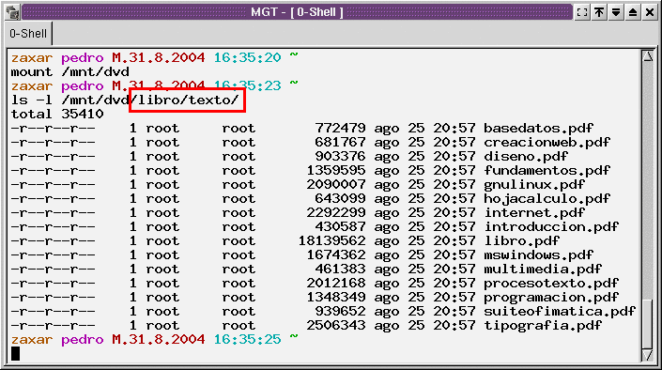The image size is (662, 370).
Task: Open the window menu icon in title bar
Action: 12,12
